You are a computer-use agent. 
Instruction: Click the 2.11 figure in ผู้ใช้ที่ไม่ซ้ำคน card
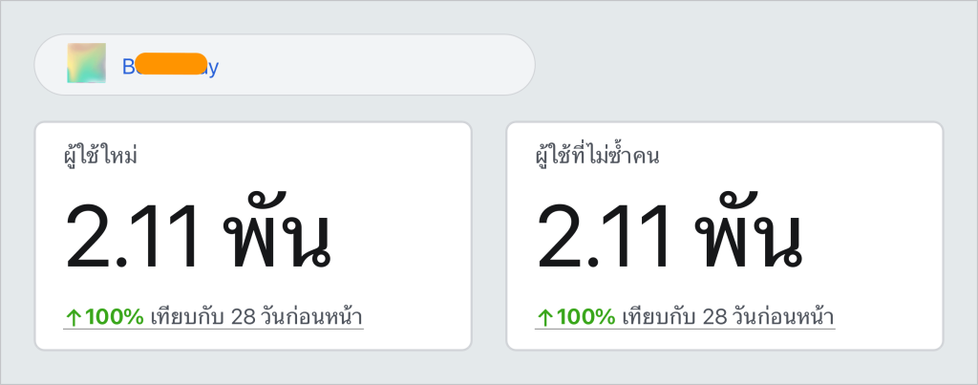tap(604, 237)
